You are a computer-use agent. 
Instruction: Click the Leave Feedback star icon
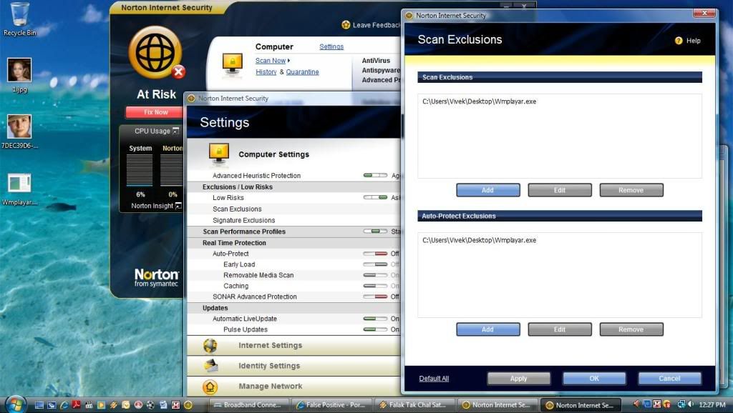click(346, 25)
